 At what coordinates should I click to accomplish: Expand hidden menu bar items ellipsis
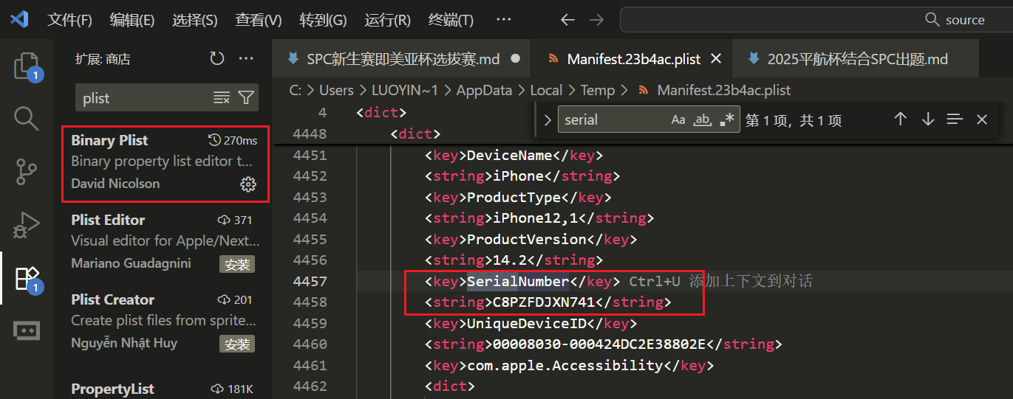click(503, 20)
